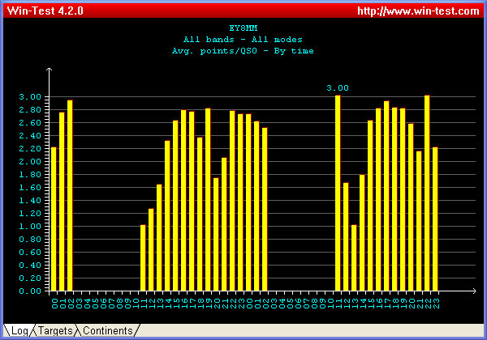Switch to the Log tab
Screen dimensions: 487x340
(19, 331)
